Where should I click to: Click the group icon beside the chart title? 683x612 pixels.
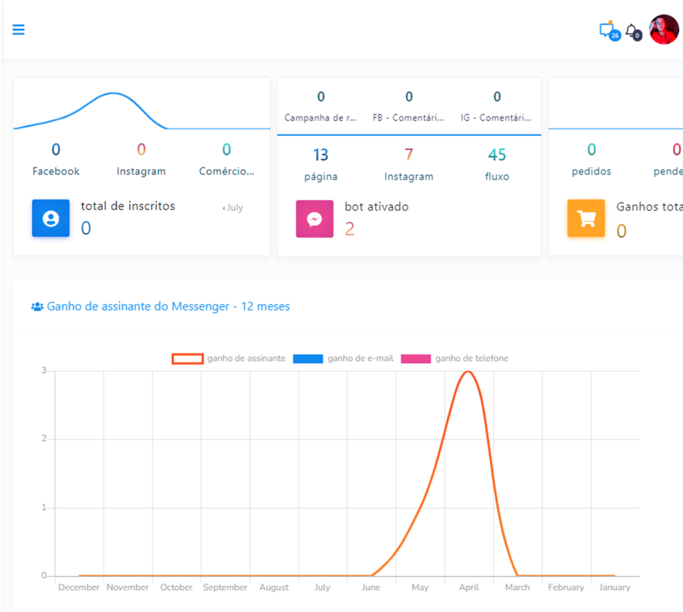[37, 307]
